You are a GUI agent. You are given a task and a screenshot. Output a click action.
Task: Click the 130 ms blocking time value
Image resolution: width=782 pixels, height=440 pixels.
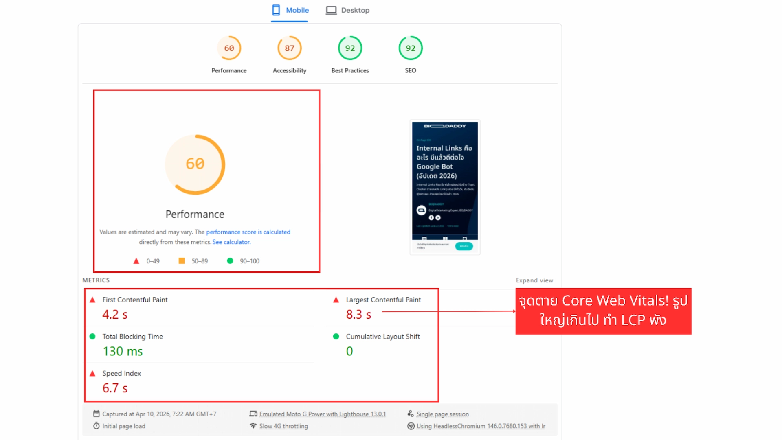123,351
